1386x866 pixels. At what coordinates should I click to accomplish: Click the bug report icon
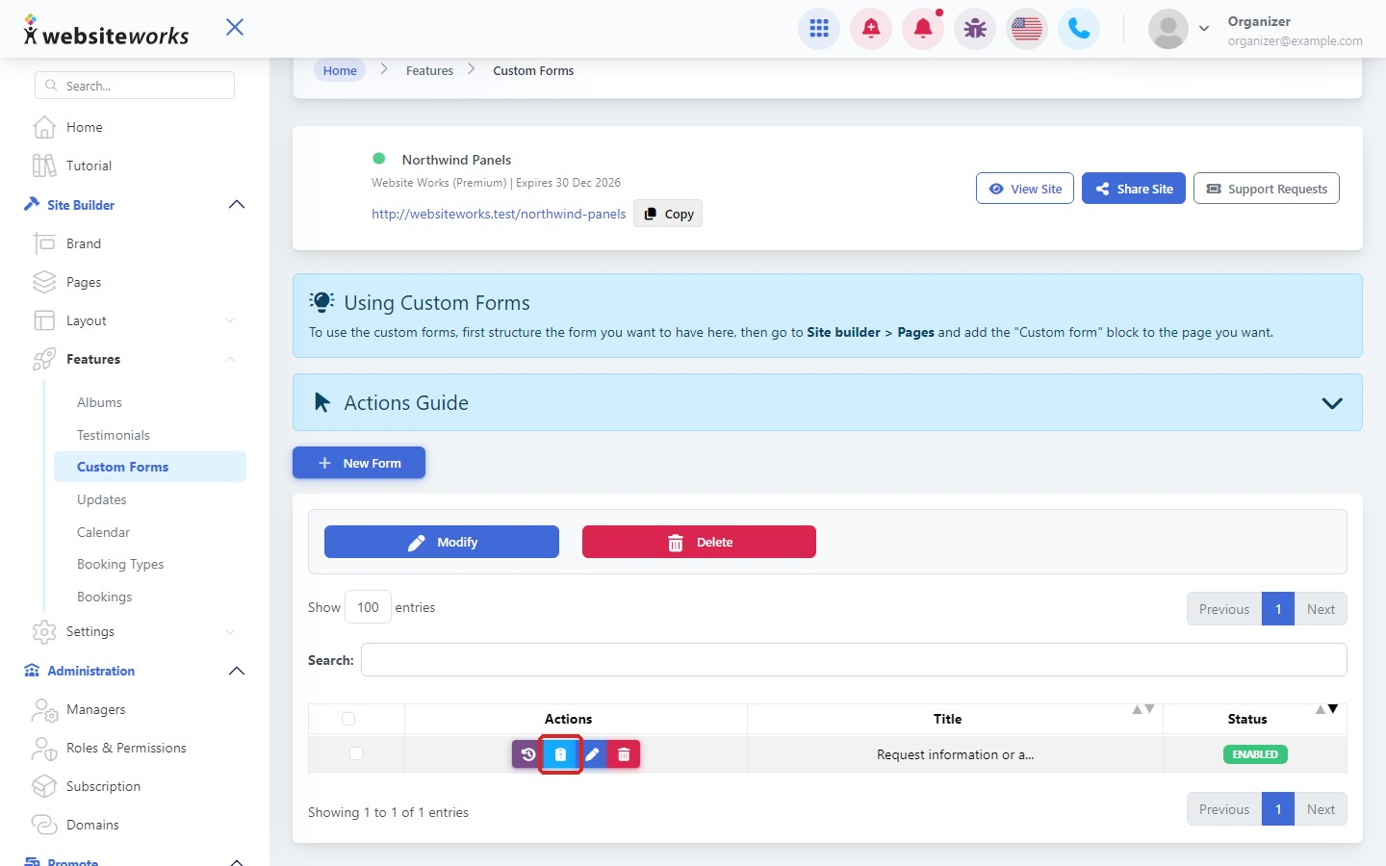[x=975, y=29]
